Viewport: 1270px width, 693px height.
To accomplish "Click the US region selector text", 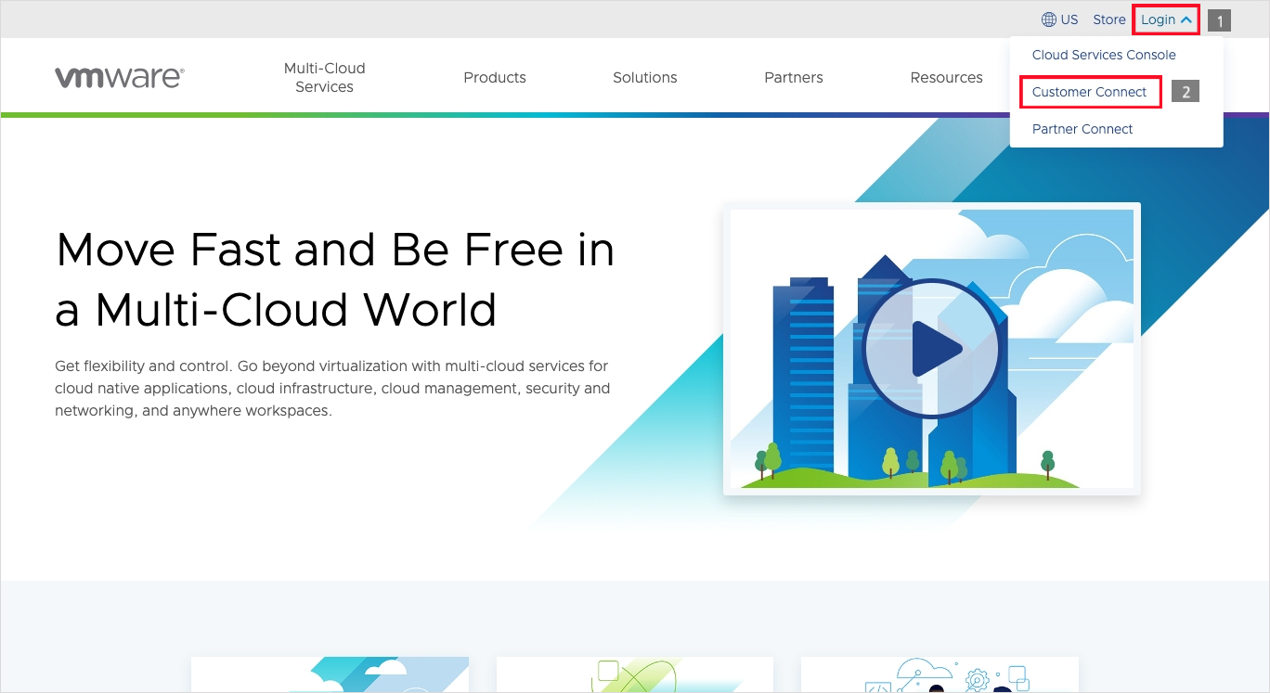I will 1069,19.
